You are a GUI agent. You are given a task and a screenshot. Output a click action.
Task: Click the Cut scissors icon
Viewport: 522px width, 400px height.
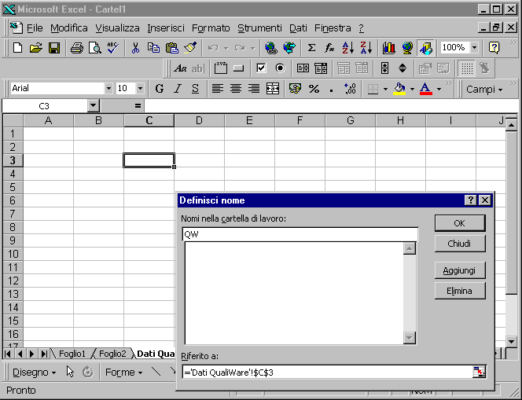(135, 48)
